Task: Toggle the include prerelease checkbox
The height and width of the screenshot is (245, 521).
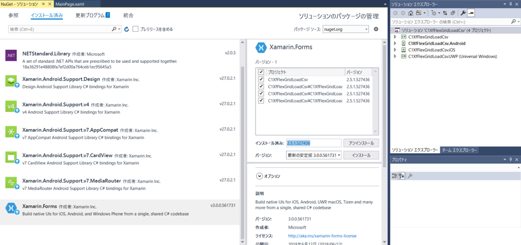Action: tap(135, 29)
